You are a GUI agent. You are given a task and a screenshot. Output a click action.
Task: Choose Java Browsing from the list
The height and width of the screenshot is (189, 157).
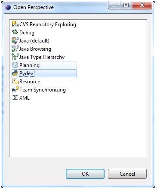[x=35, y=49]
